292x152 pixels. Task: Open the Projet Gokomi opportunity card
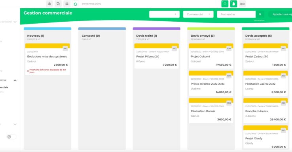pyautogui.click(x=211, y=56)
